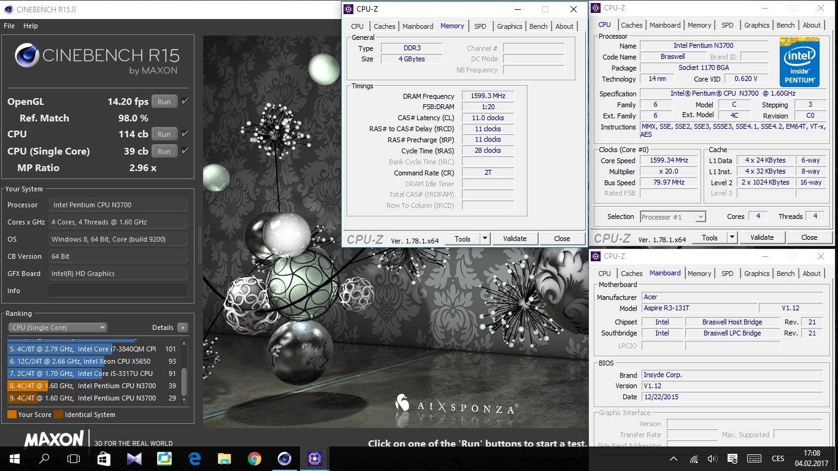
Task: Expand Tools arrow in CPU-tab CPU-Z window
Action: point(732,237)
